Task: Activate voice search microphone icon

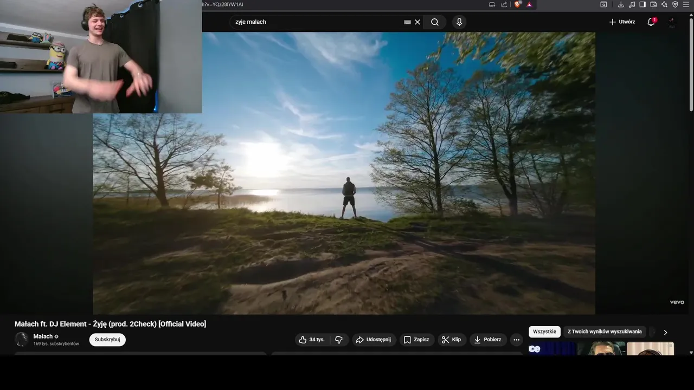Action: click(459, 22)
